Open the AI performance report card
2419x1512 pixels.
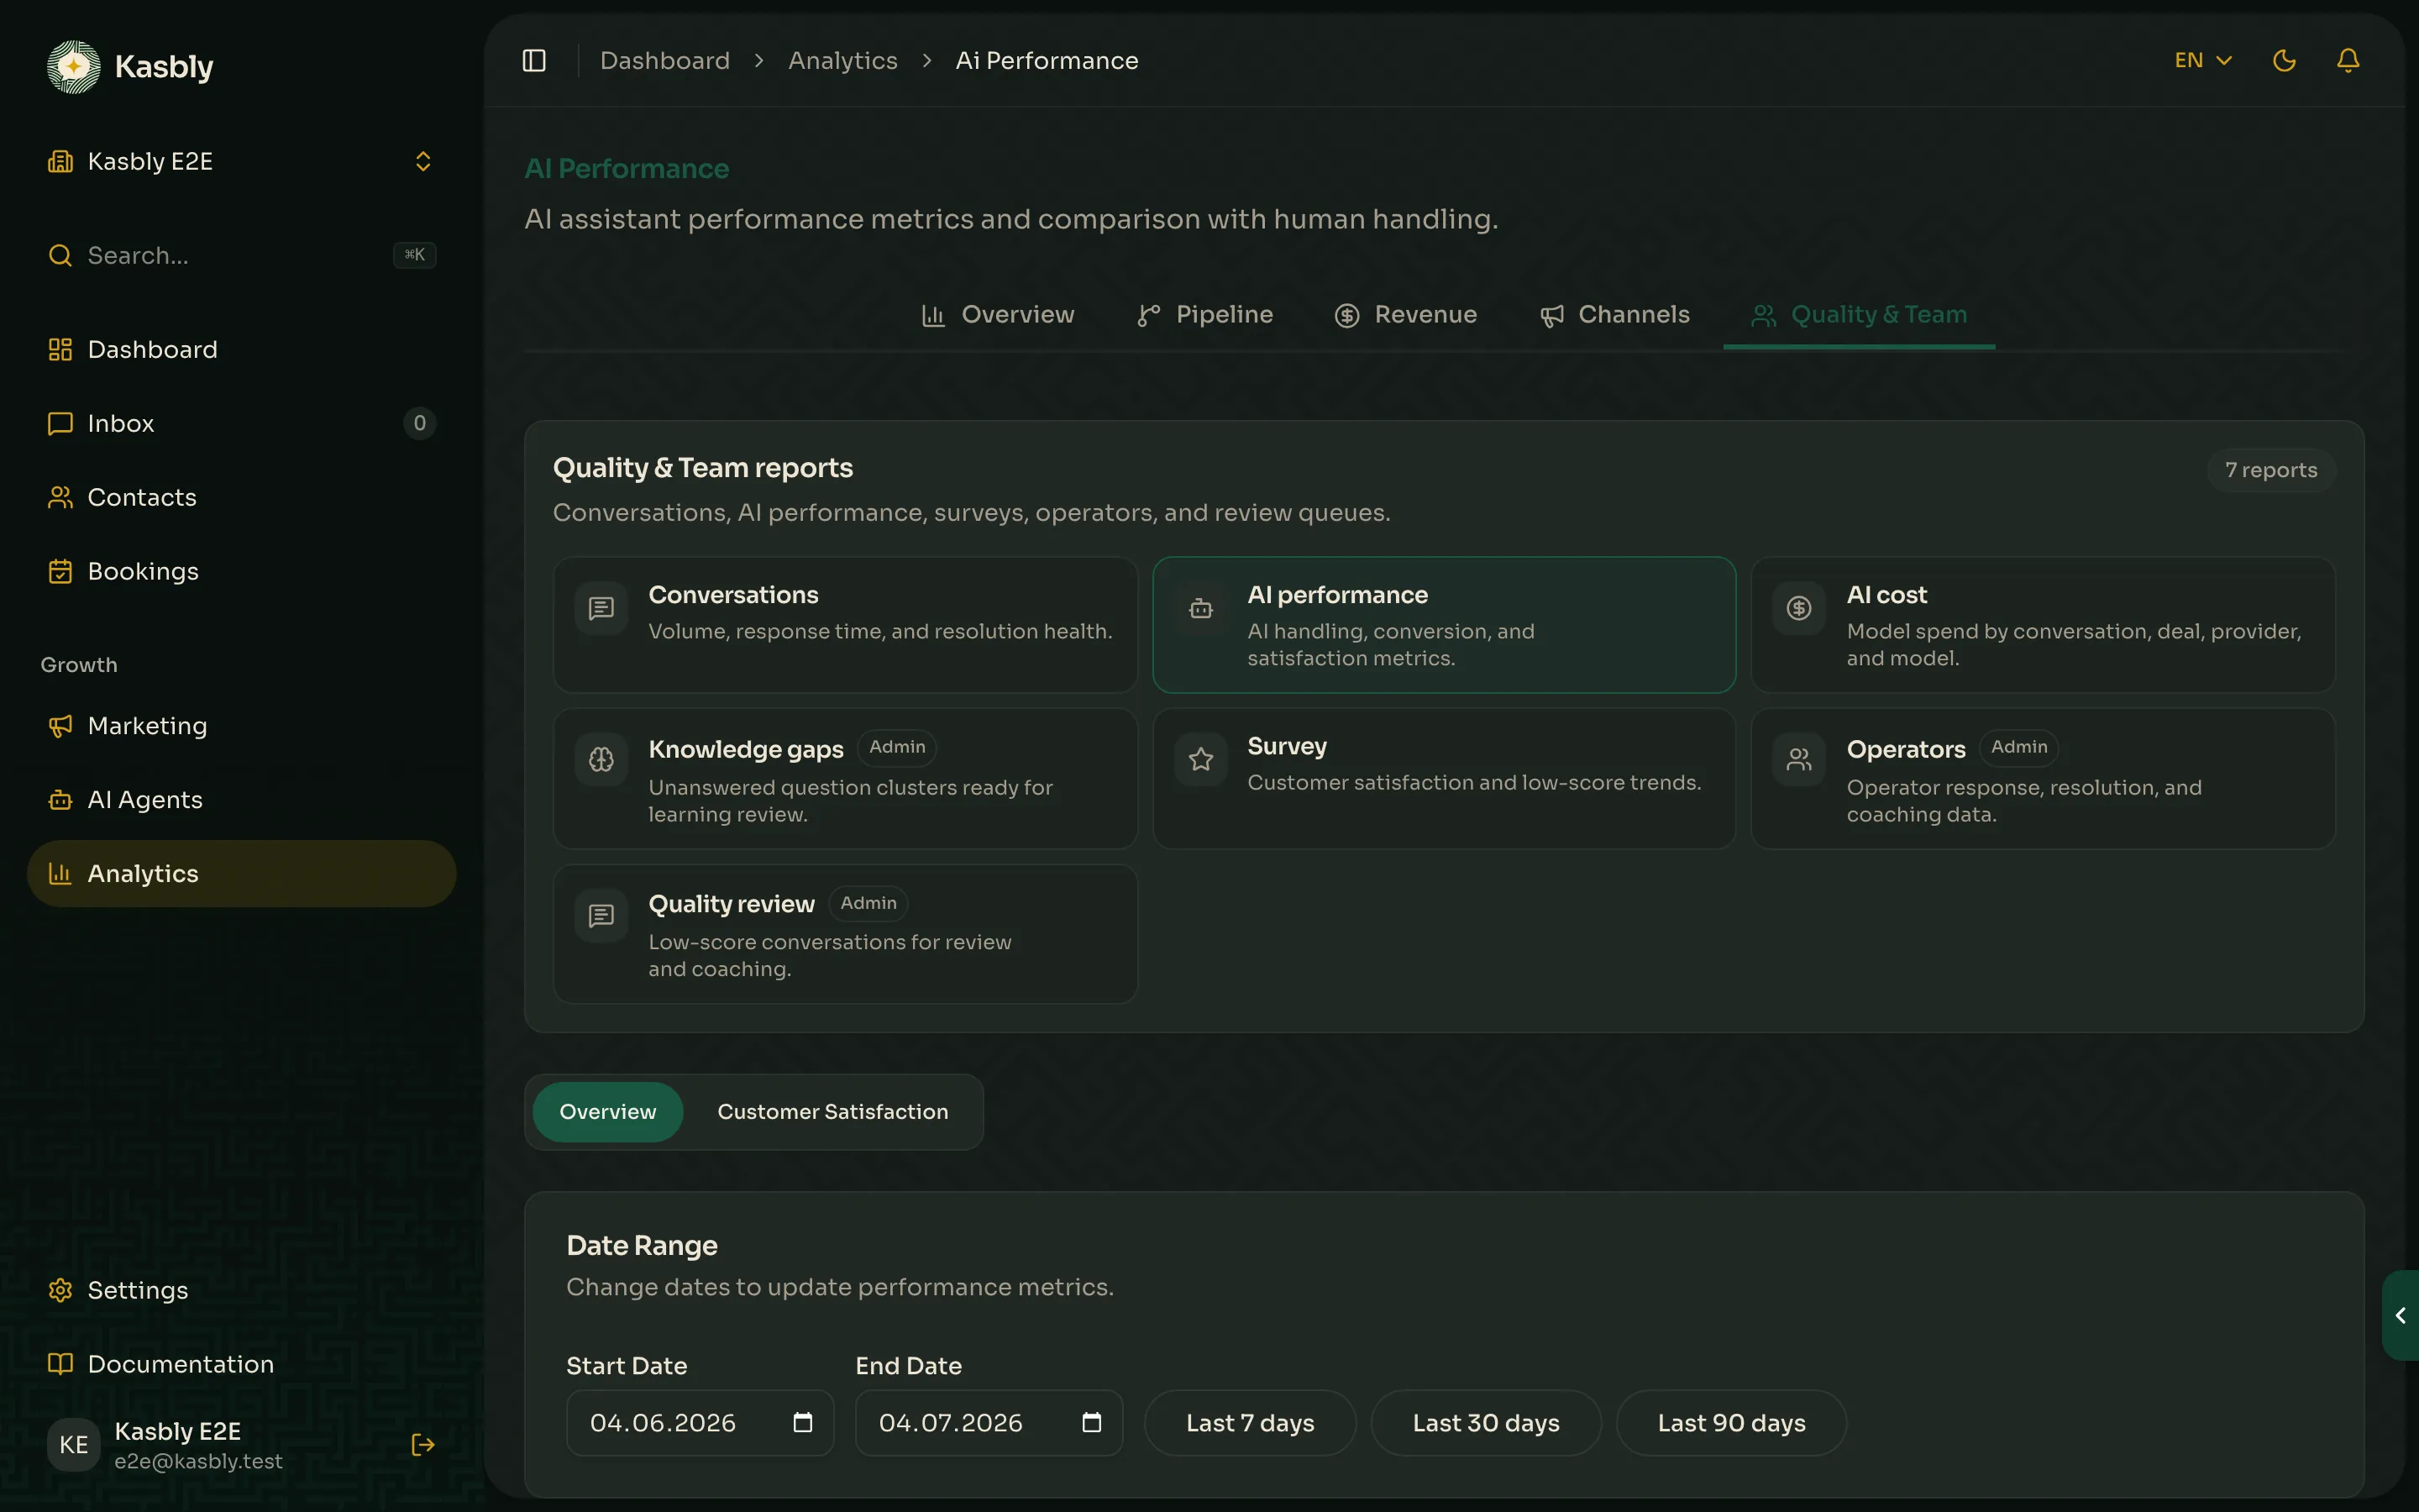(x=1445, y=625)
